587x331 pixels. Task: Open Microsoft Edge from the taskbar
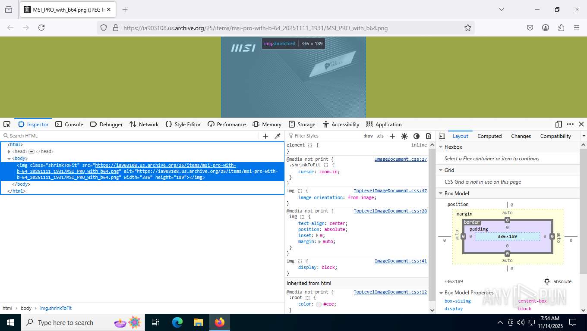[x=177, y=322]
